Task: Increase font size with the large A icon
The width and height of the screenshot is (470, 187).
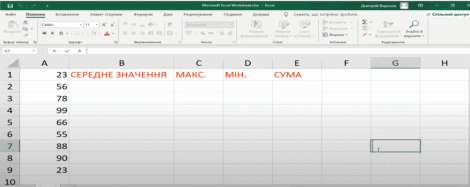Action: pos(104,25)
